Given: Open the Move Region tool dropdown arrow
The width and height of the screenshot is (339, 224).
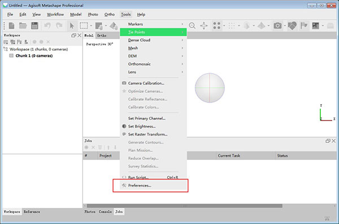Looking at the screenshot, I should [106, 26].
